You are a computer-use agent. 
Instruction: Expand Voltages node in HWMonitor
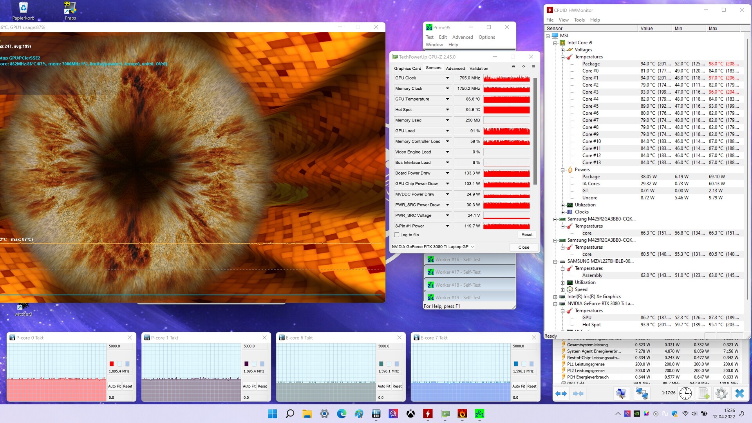click(x=563, y=50)
